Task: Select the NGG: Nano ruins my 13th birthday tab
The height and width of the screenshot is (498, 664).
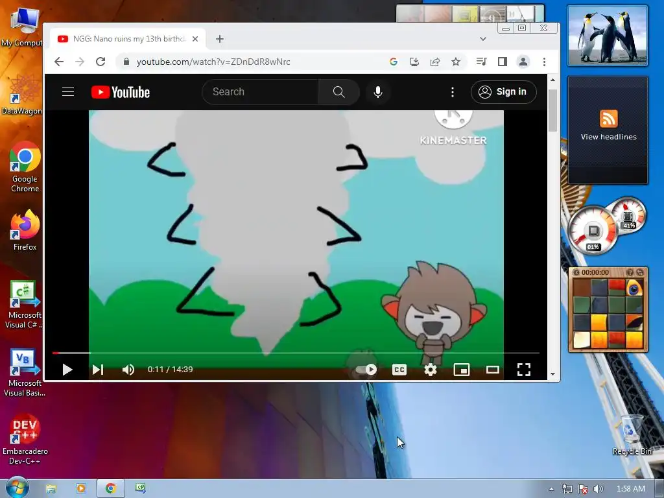Action: tap(128, 39)
